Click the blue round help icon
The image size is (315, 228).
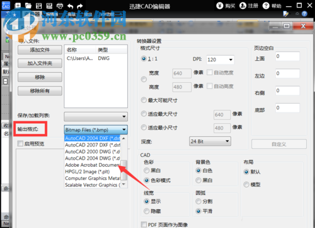pyautogui.click(x=304, y=14)
